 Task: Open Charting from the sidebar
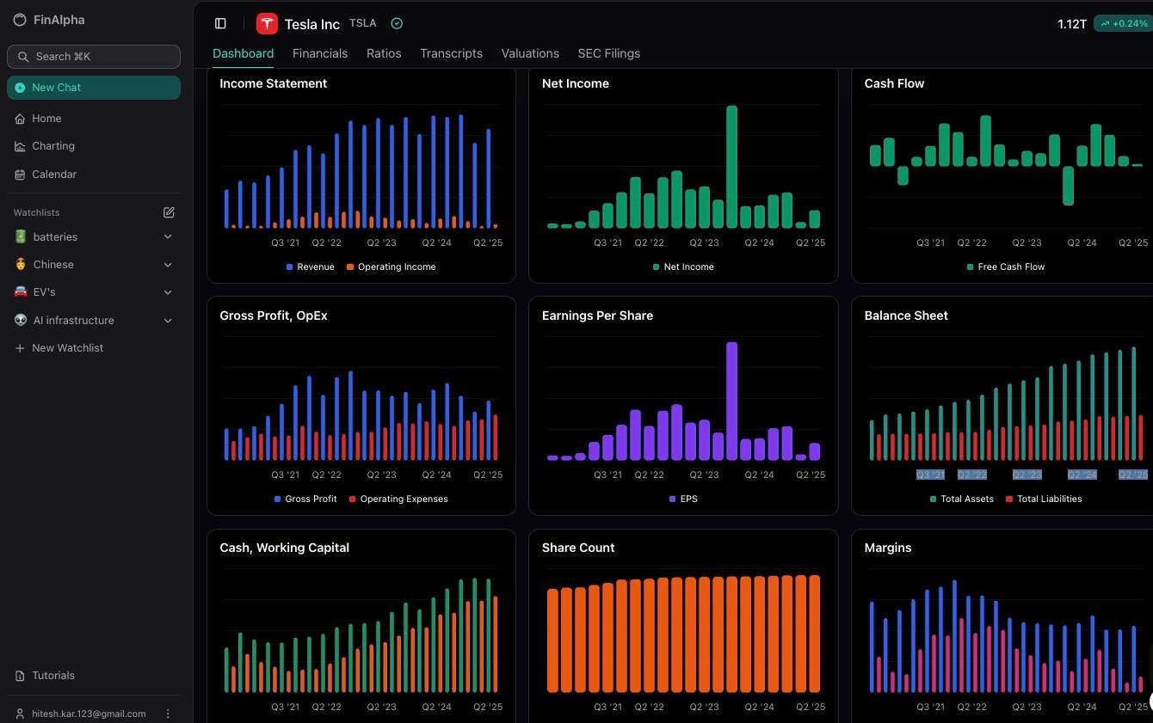coord(52,146)
